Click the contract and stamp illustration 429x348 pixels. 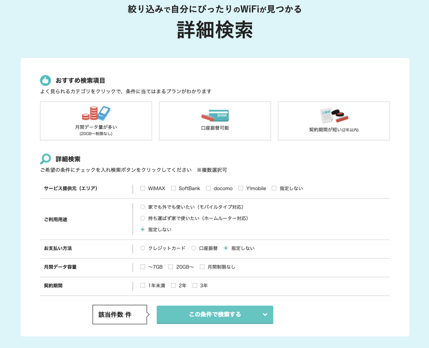334,116
